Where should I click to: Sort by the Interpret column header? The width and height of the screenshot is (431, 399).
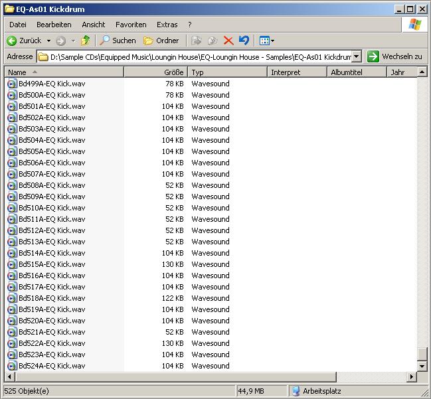297,72
